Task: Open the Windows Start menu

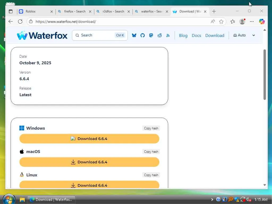Action: [9, 199]
